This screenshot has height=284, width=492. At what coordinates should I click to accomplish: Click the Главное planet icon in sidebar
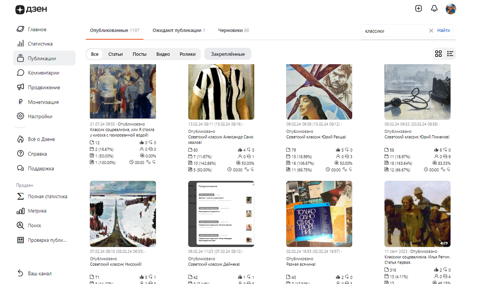coord(20,30)
